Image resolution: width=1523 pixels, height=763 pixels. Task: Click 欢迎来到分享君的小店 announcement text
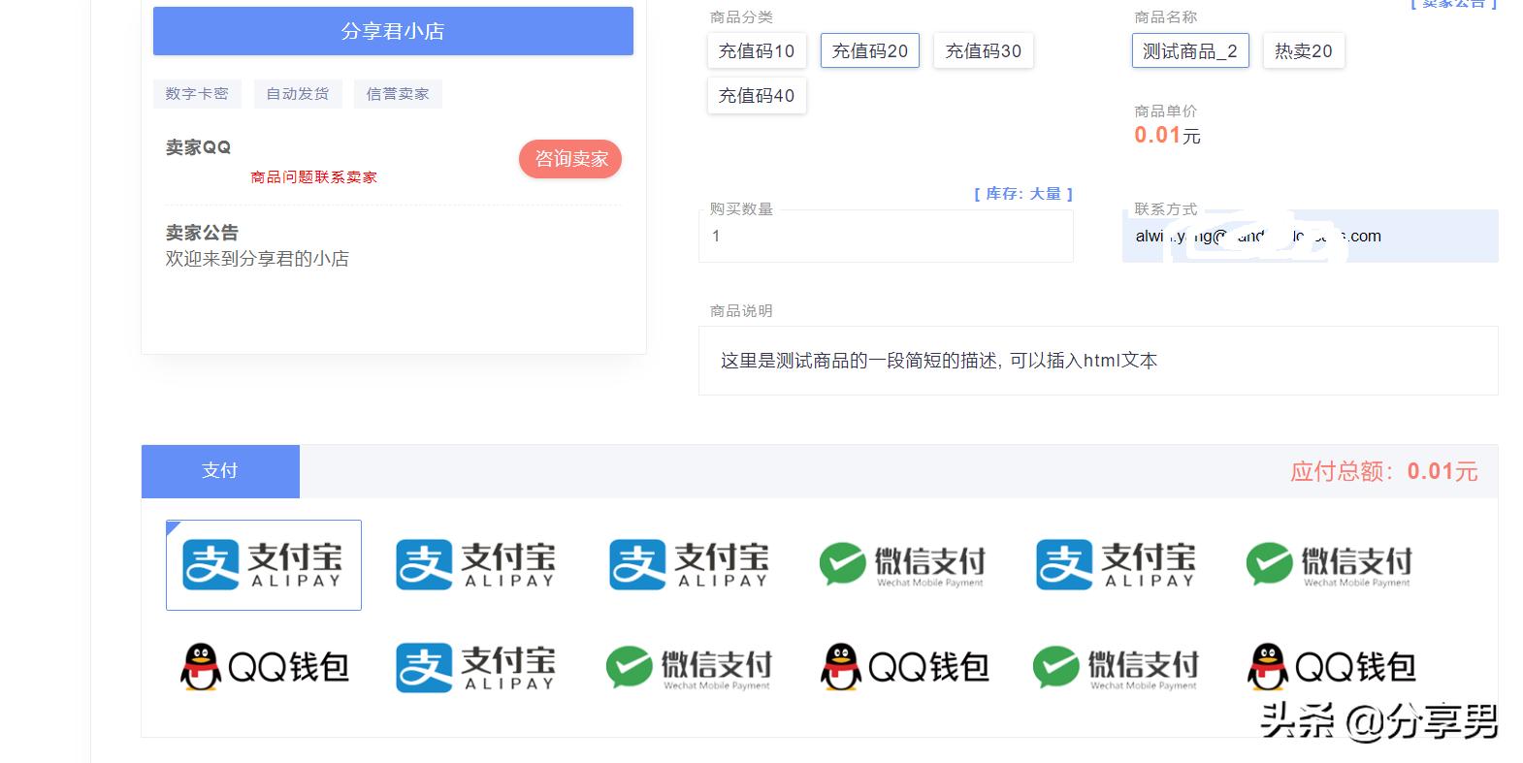click(x=257, y=259)
